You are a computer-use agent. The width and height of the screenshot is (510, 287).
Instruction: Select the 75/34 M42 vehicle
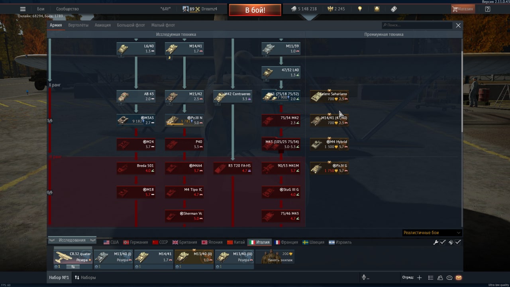pos(281,120)
